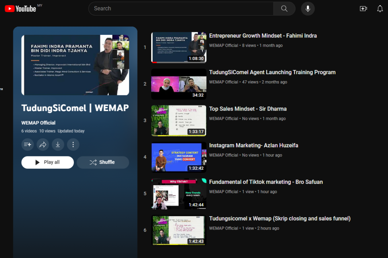Open playlist more actions menu
388x258 pixels.
point(73,144)
